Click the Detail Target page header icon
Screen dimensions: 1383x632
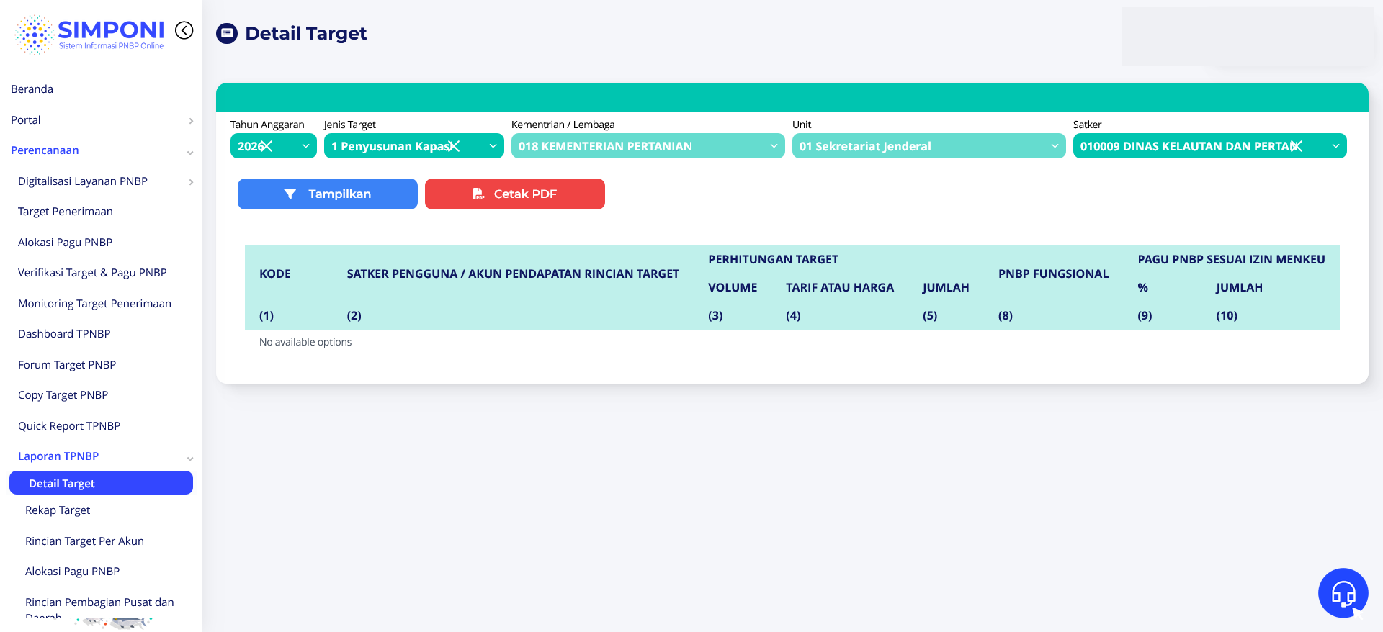(x=227, y=33)
